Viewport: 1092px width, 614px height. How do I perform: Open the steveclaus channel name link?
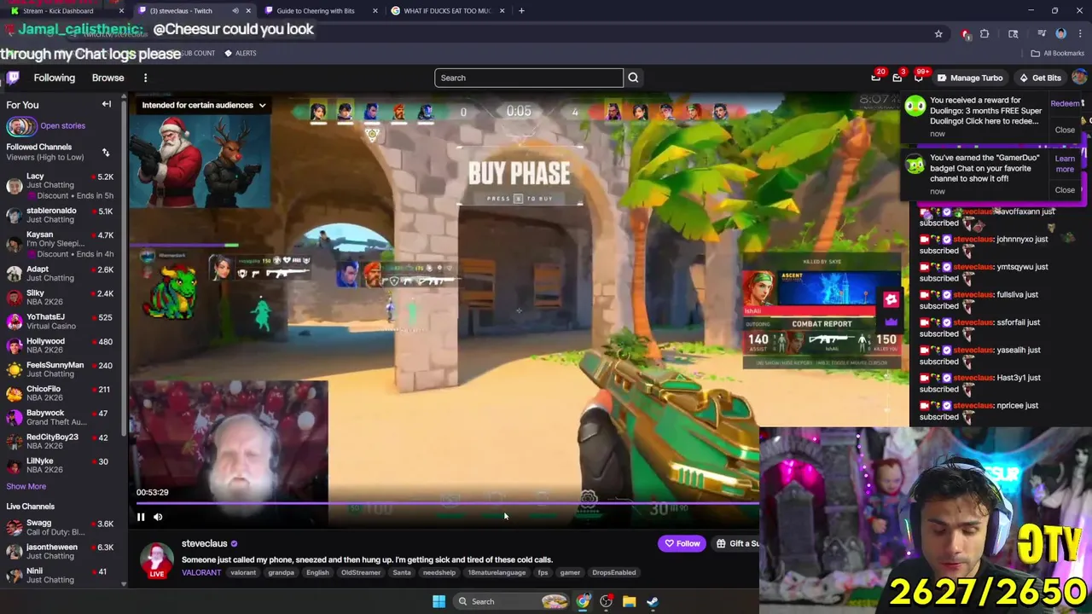pyautogui.click(x=204, y=543)
